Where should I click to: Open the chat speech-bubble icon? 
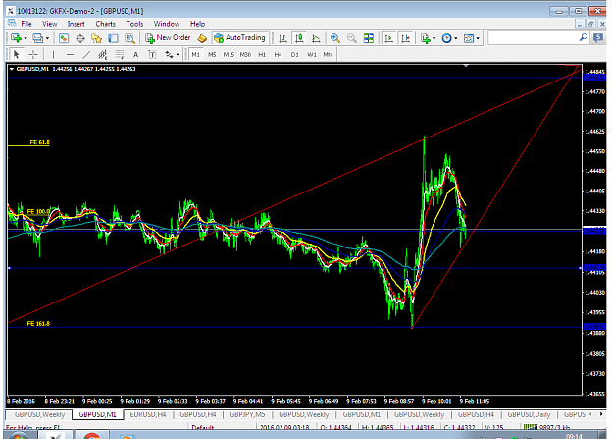[598, 38]
